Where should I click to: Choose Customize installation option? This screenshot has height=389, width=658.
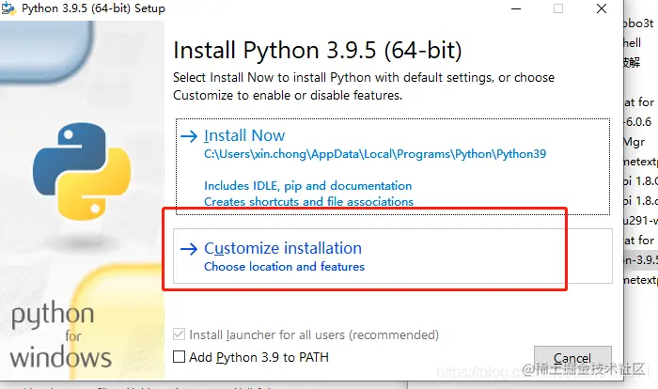282,249
